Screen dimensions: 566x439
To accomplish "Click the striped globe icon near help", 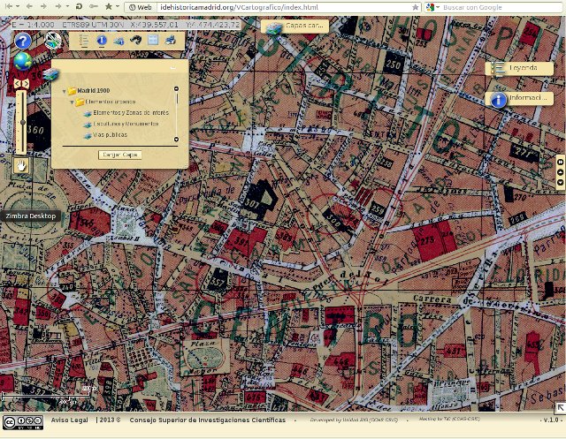I will (52, 40).
